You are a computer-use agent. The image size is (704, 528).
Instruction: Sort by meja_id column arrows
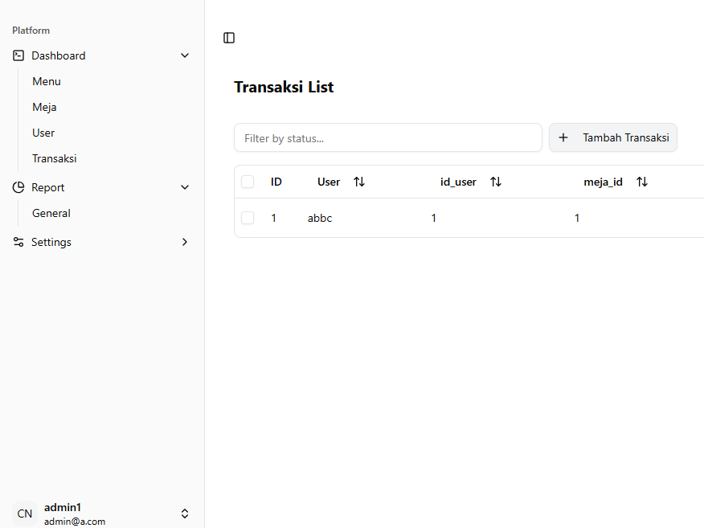(642, 182)
